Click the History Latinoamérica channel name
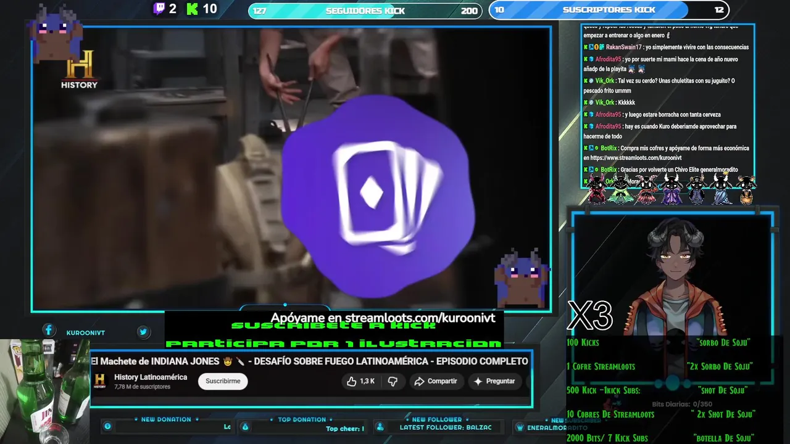Image resolution: width=790 pixels, height=444 pixels. (151, 377)
